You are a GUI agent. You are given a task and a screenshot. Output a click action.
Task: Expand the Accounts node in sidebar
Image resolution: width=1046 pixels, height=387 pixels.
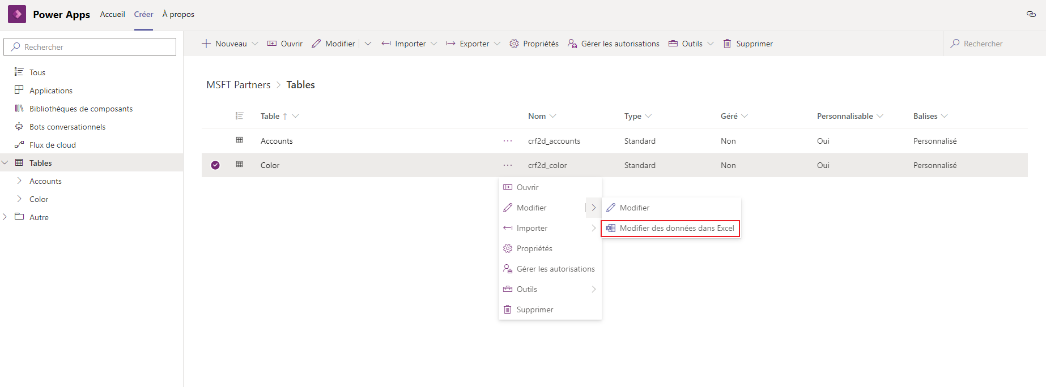point(19,181)
